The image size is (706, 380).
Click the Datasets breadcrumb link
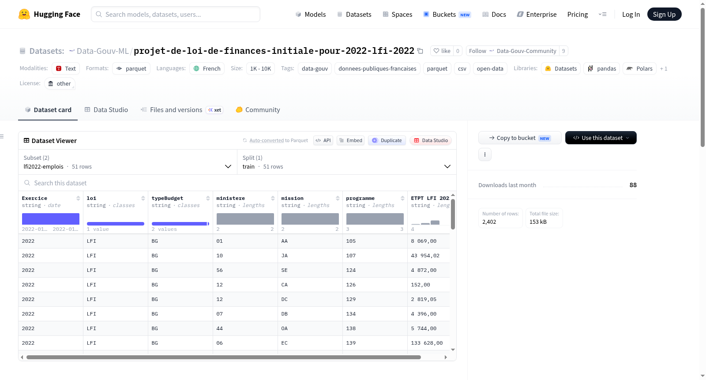tap(46, 51)
